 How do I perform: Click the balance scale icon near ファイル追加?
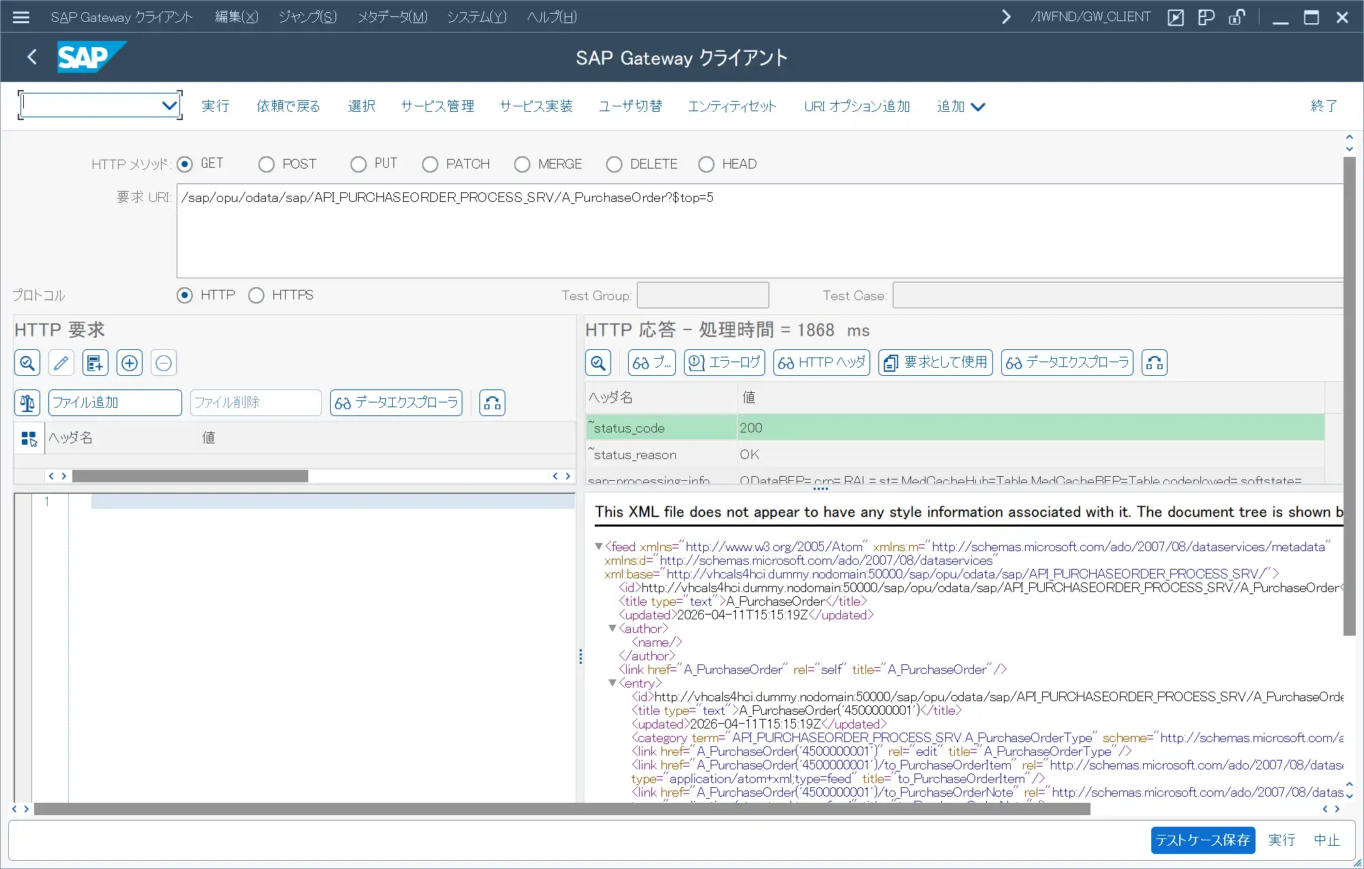coord(27,403)
